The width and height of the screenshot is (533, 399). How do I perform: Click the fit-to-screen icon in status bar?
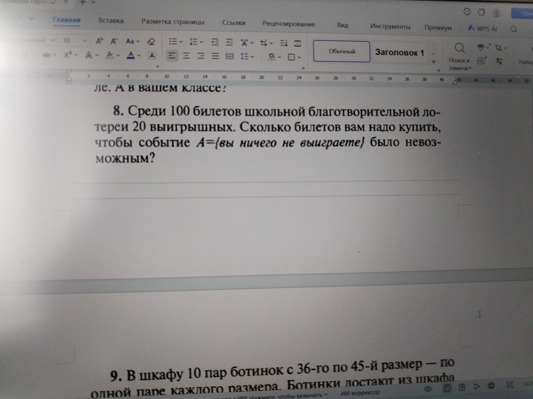click(x=510, y=384)
